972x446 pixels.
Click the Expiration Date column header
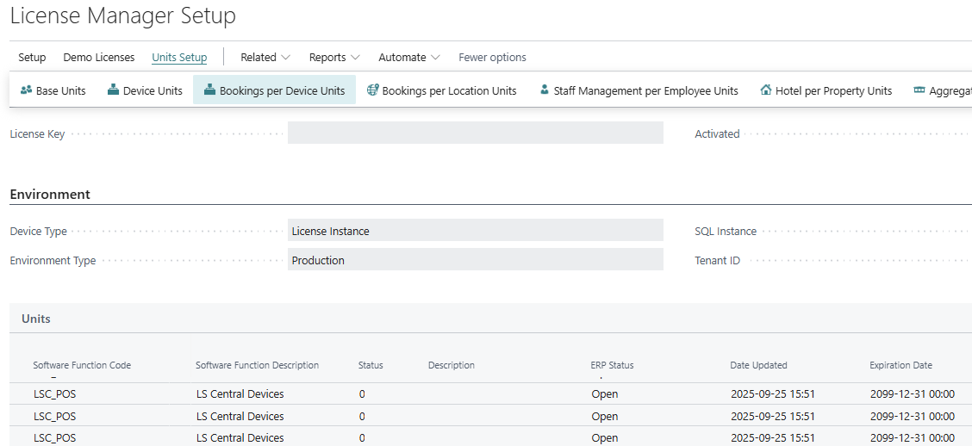(900, 365)
